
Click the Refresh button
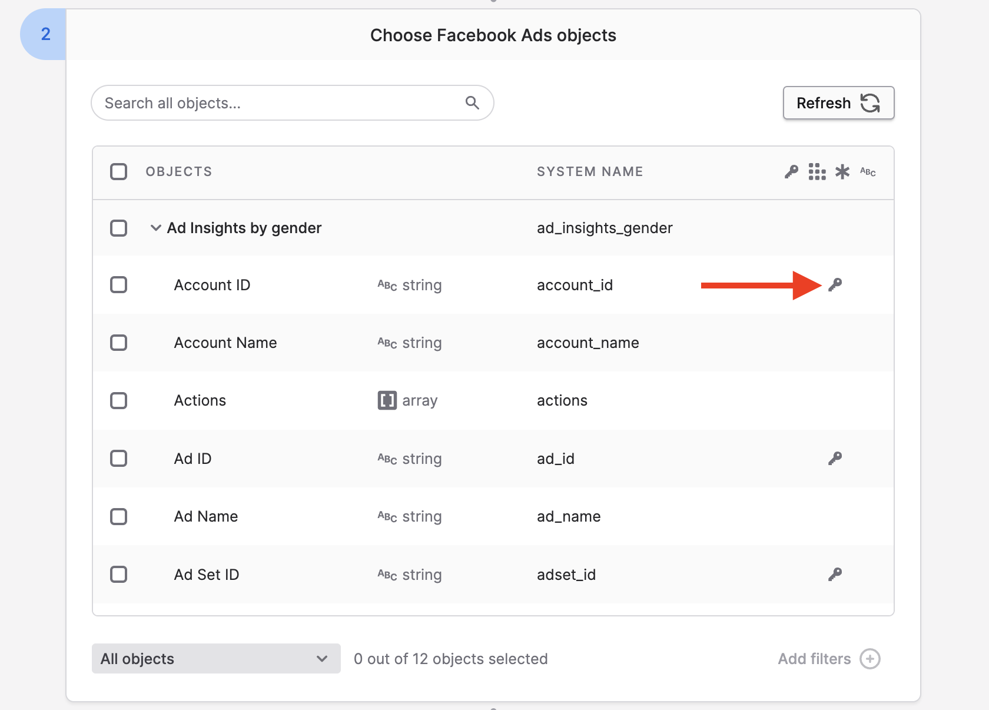(x=838, y=103)
